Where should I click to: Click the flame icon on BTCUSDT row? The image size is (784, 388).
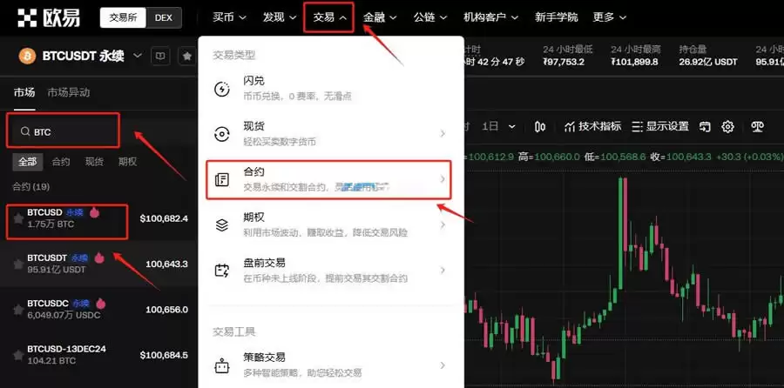pyautogui.click(x=99, y=258)
